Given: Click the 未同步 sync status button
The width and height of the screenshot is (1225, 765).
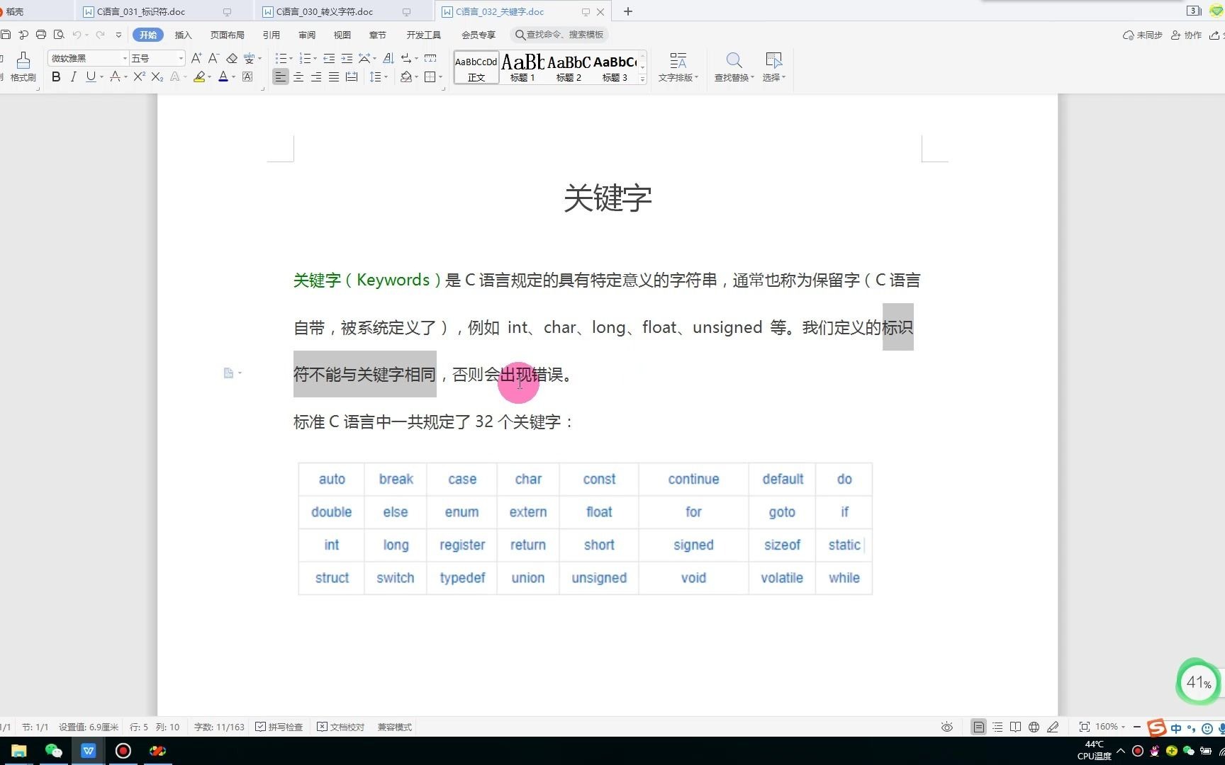Looking at the screenshot, I should (x=1142, y=35).
